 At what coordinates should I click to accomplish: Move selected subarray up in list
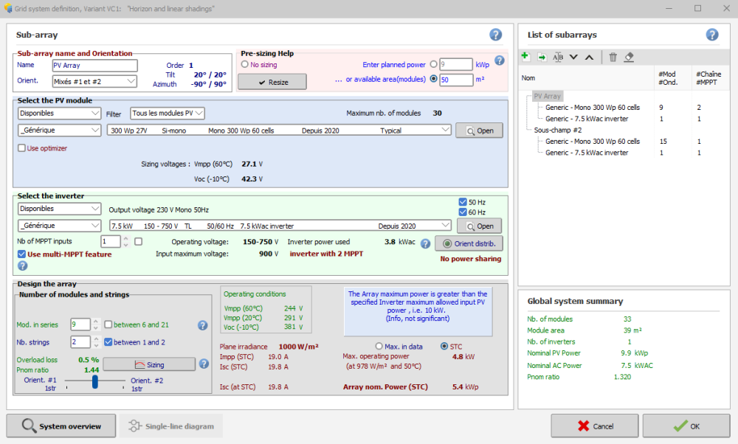tap(589, 57)
